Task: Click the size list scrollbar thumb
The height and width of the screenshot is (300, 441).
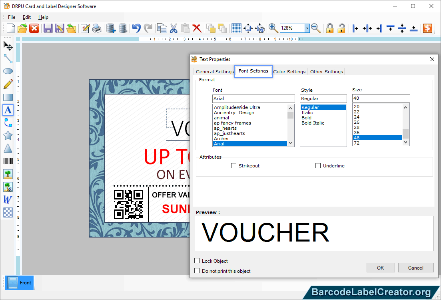Action: (x=405, y=133)
